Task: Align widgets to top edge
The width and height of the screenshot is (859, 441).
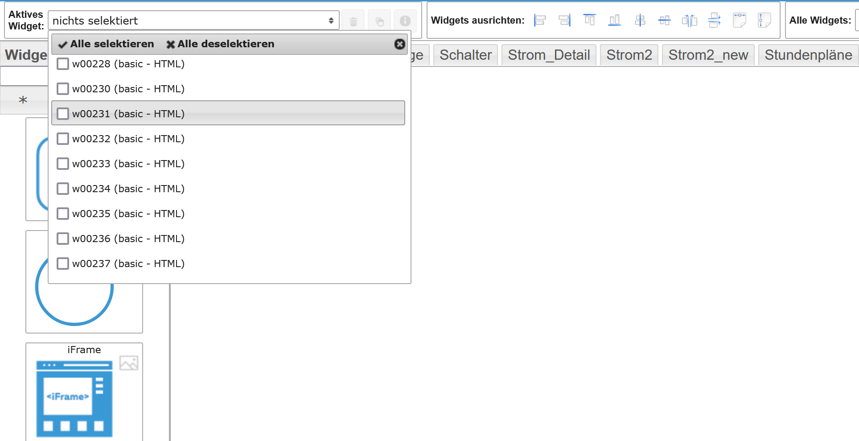Action: [x=589, y=20]
